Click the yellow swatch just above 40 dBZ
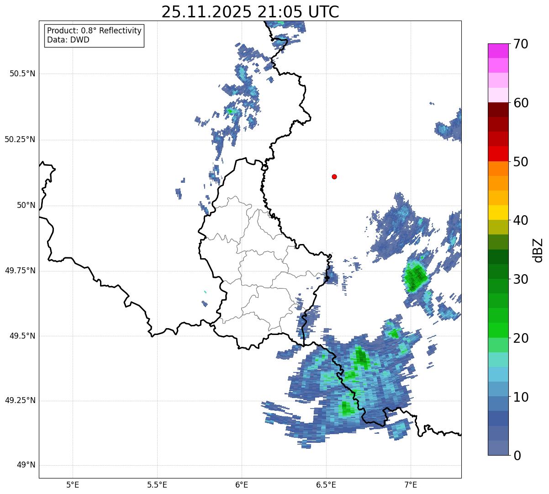 point(498,212)
